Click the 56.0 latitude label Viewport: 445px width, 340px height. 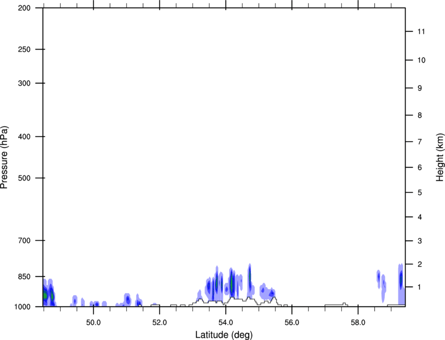(x=292, y=323)
